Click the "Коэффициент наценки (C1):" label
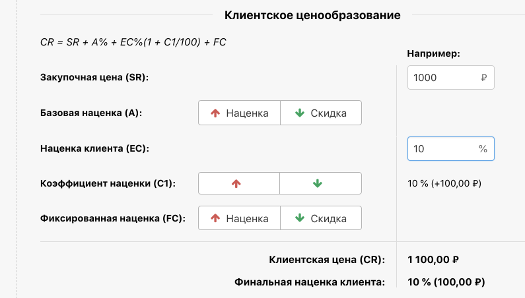This screenshot has height=298, width=525. (107, 184)
